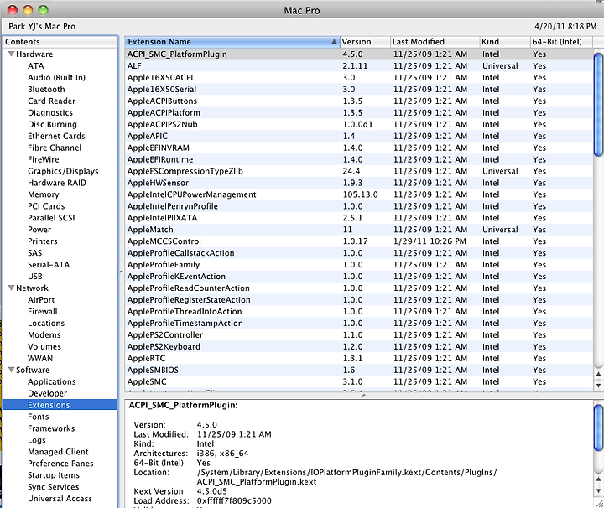Sort by Version column header
604x508 pixels.
tap(365, 42)
